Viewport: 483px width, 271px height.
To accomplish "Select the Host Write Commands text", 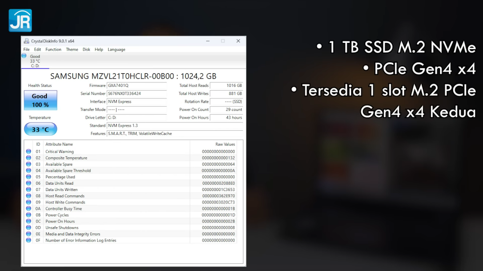I will point(65,203).
